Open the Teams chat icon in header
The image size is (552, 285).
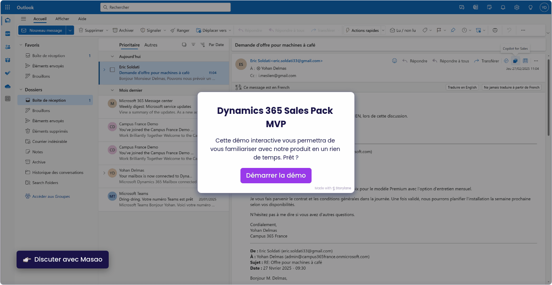point(462,7)
